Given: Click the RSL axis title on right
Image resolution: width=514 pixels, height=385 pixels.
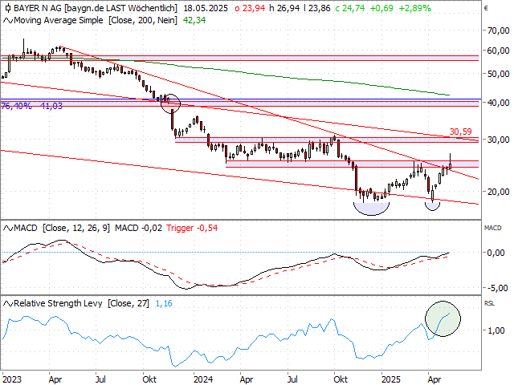Looking at the screenshot, I should coord(489,303).
